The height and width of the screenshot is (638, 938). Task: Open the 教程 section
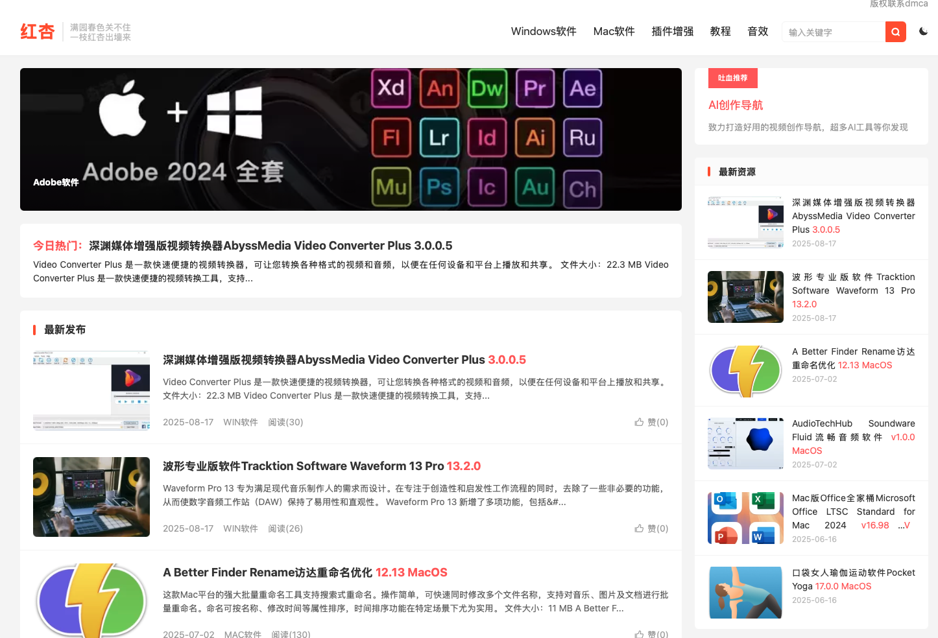720,30
